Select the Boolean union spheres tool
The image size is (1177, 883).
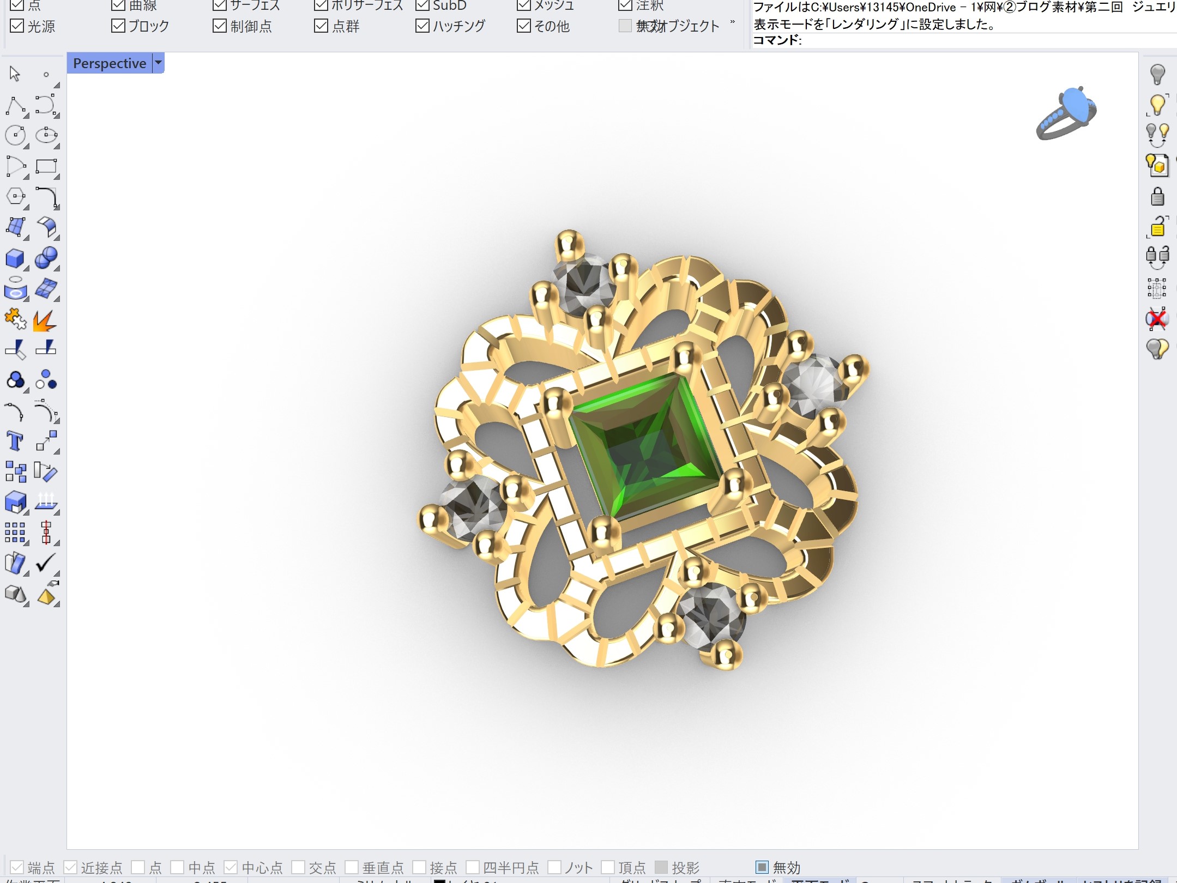(46, 258)
